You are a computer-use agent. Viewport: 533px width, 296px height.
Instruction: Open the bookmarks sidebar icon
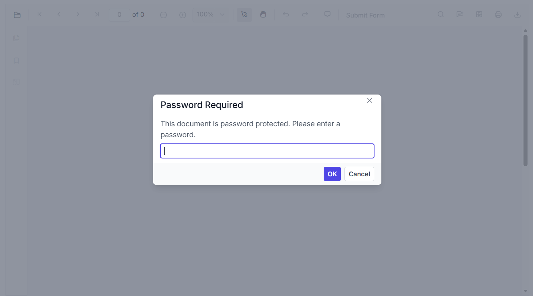click(16, 61)
